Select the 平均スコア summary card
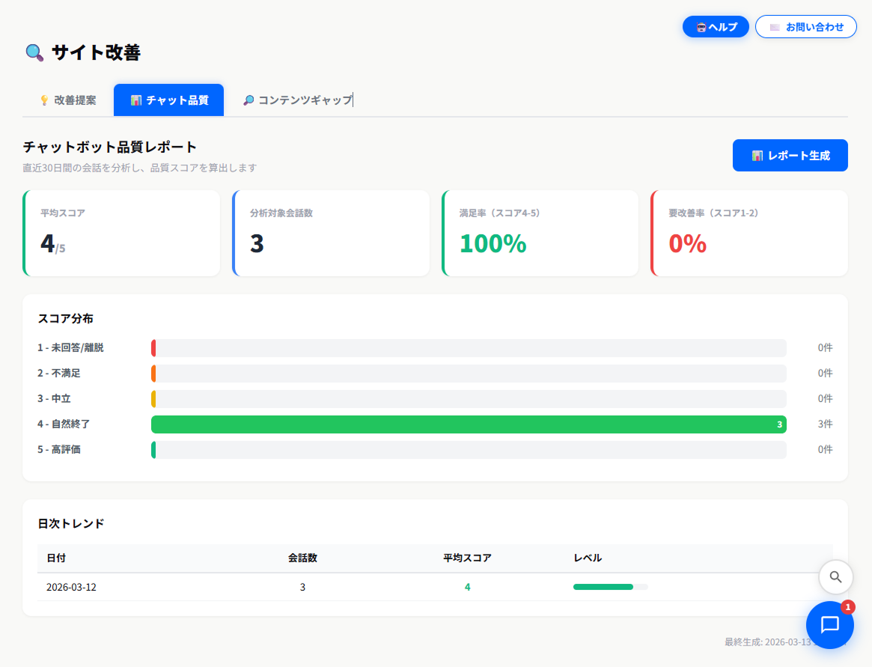 coord(122,234)
